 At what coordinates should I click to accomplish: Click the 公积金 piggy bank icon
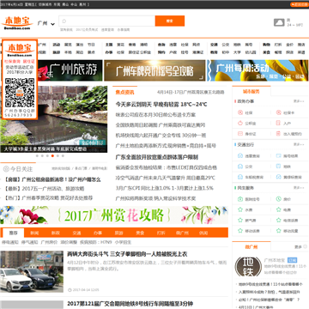[240, 124]
